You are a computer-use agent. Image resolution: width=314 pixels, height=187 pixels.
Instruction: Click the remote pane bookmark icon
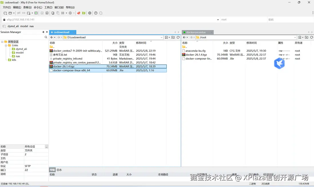(300, 37)
